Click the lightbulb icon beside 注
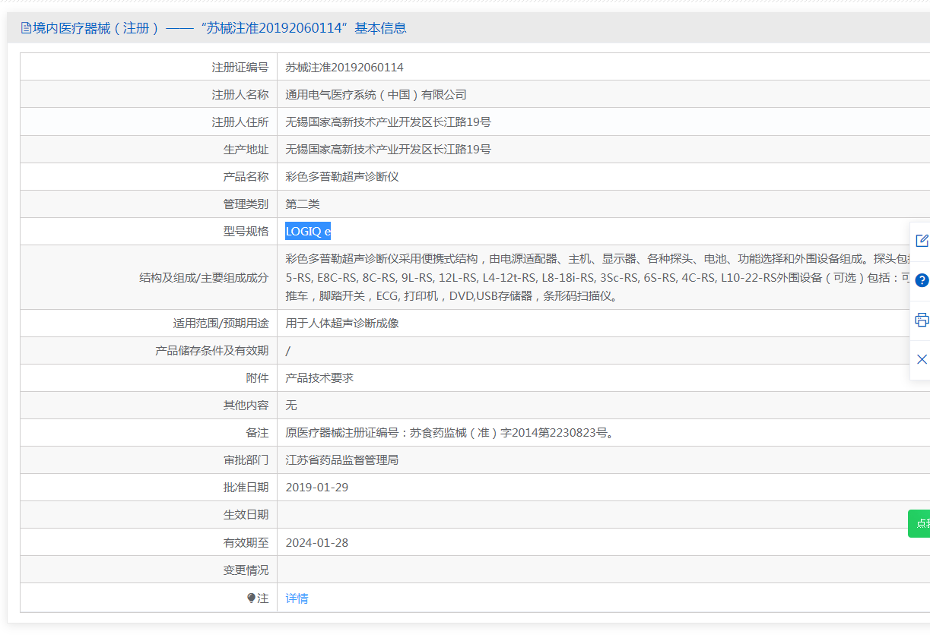 [x=252, y=598]
